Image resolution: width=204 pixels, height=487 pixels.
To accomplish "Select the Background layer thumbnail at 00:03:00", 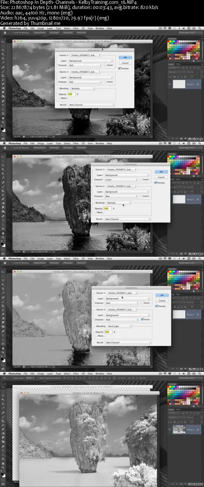I will [179, 429].
